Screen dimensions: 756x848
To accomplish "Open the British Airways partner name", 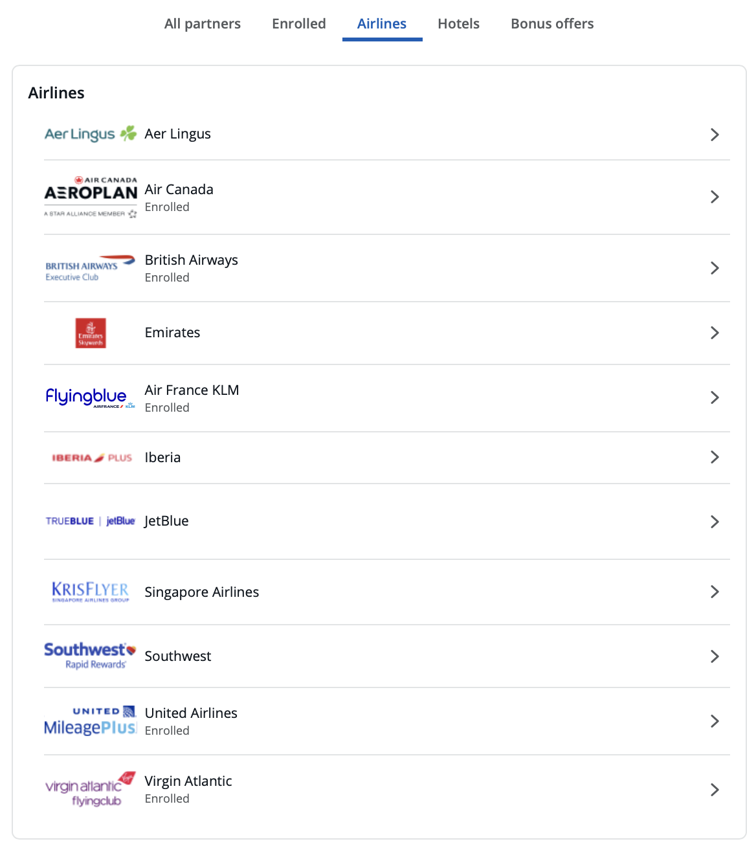I will pos(191,260).
